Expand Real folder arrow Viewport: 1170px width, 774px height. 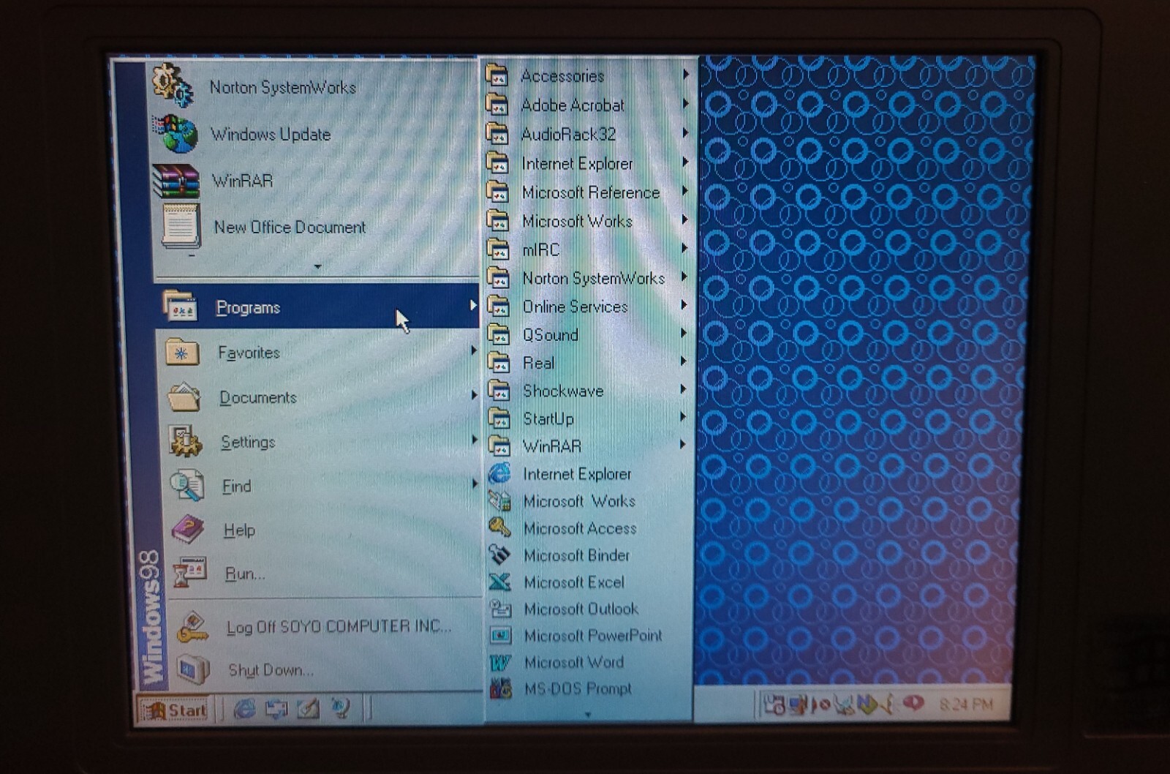[684, 361]
